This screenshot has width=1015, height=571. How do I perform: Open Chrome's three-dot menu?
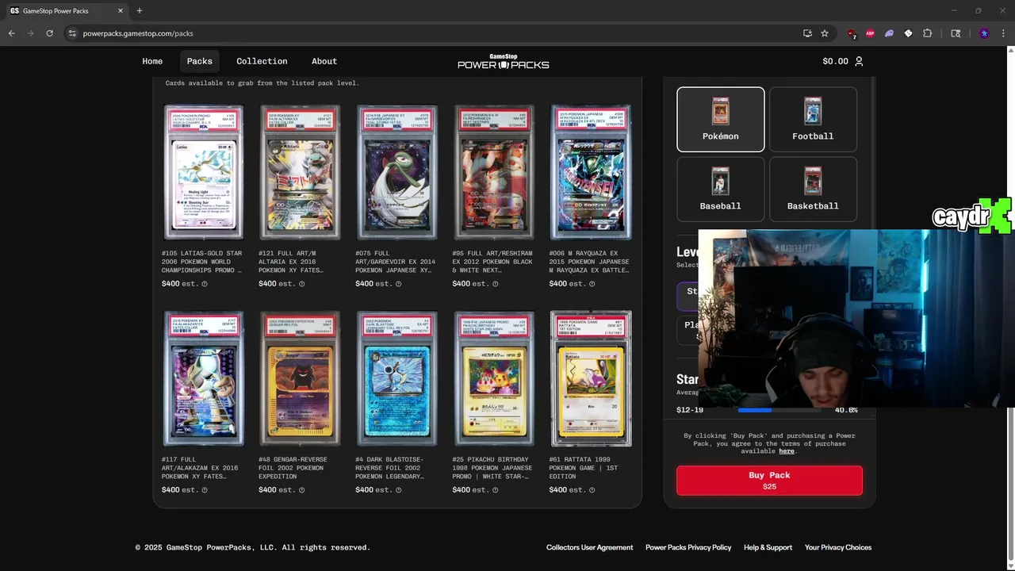(1003, 33)
